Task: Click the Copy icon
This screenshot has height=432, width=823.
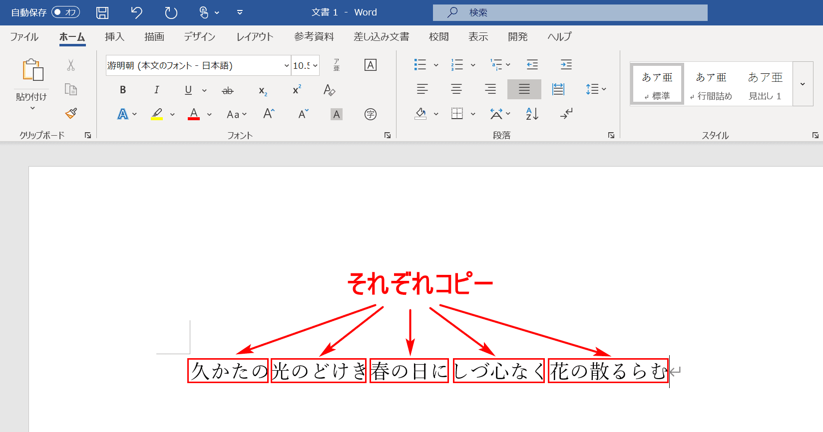Action: point(71,89)
